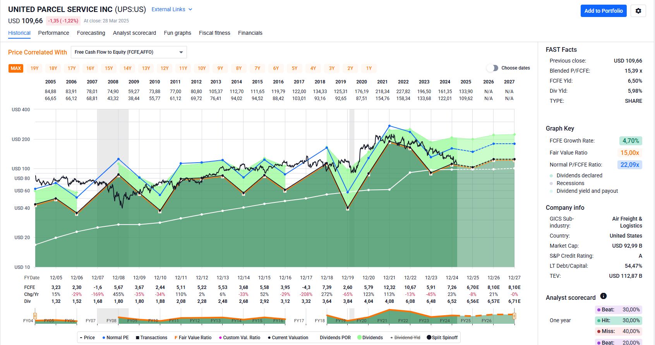
Task: Toggle the Price legend marker
Action: (x=87, y=338)
